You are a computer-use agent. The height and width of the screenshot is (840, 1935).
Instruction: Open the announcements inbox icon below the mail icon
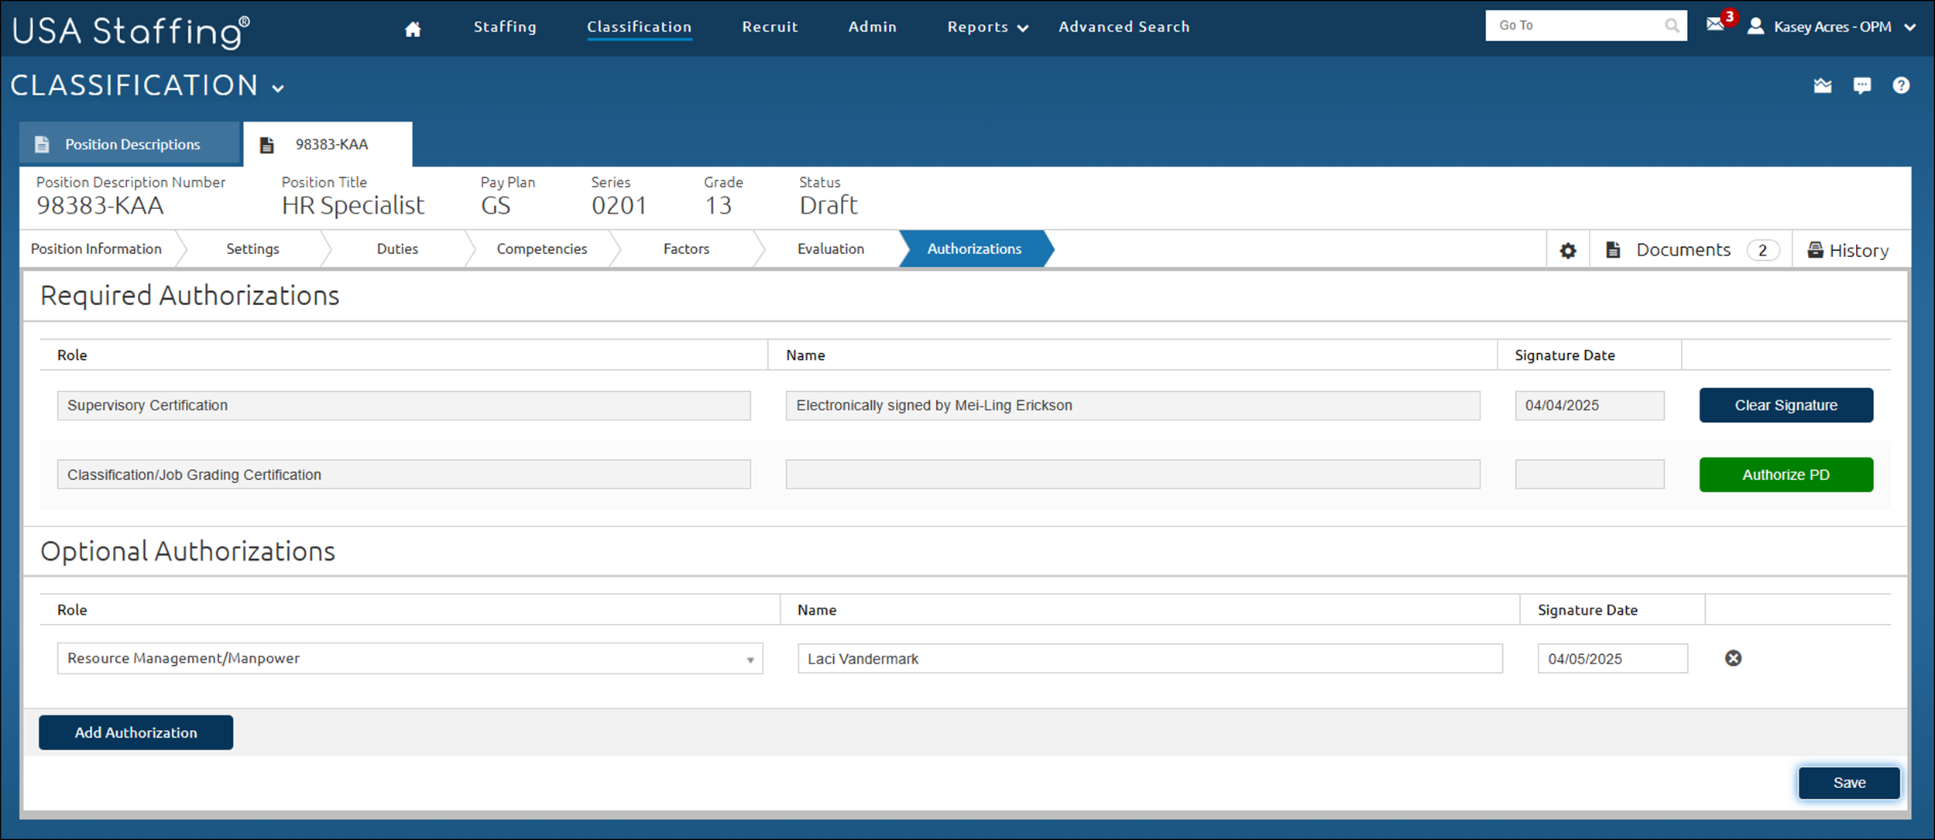(1823, 85)
